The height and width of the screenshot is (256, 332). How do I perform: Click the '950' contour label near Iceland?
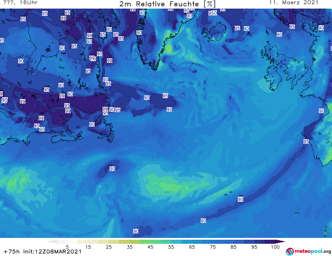pos(212,13)
